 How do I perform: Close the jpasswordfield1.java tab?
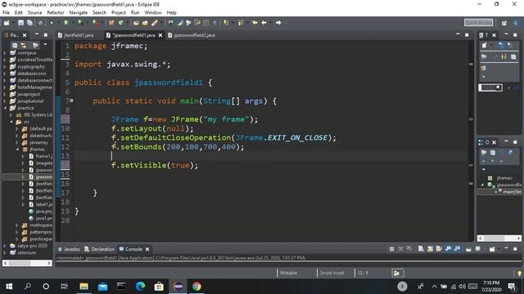coord(160,35)
